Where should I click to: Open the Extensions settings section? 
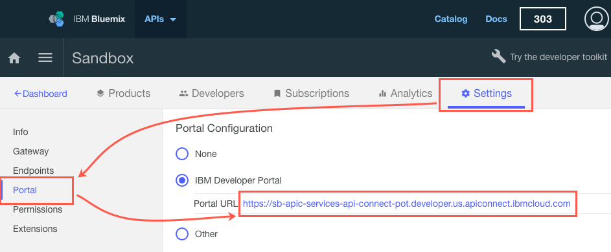(x=35, y=229)
